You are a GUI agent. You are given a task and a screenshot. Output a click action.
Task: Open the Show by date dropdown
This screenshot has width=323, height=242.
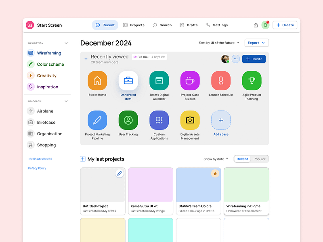coord(216,159)
